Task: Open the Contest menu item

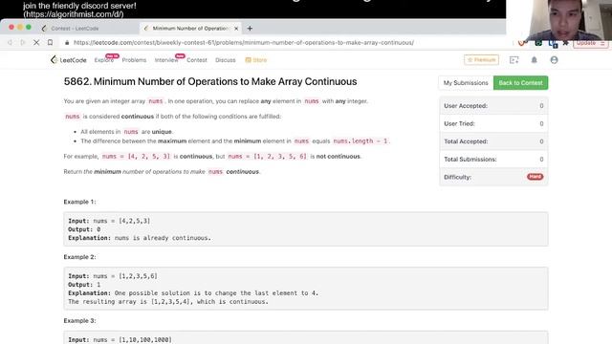Action: (x=197, y=60)
